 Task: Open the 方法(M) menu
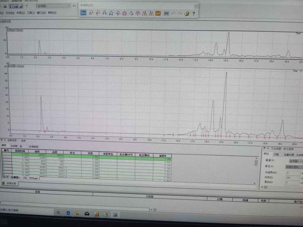click(x=10, y=13)
